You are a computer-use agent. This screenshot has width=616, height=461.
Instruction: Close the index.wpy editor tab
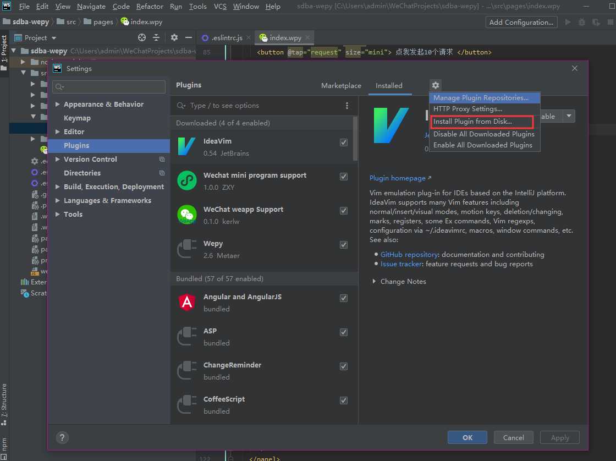(307, 38)
